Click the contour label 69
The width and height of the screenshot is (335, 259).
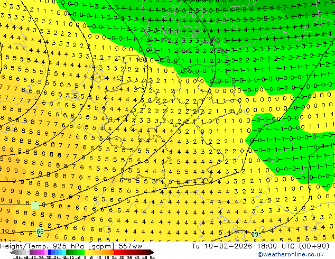pos(255,235)
